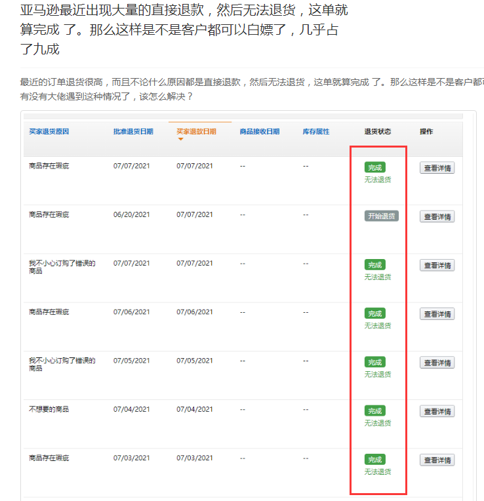The height and width of the screenshot is (501, 484).
Task: Click the body line 有没有大佬遇到这种情况了
Action: click(106, 96)
